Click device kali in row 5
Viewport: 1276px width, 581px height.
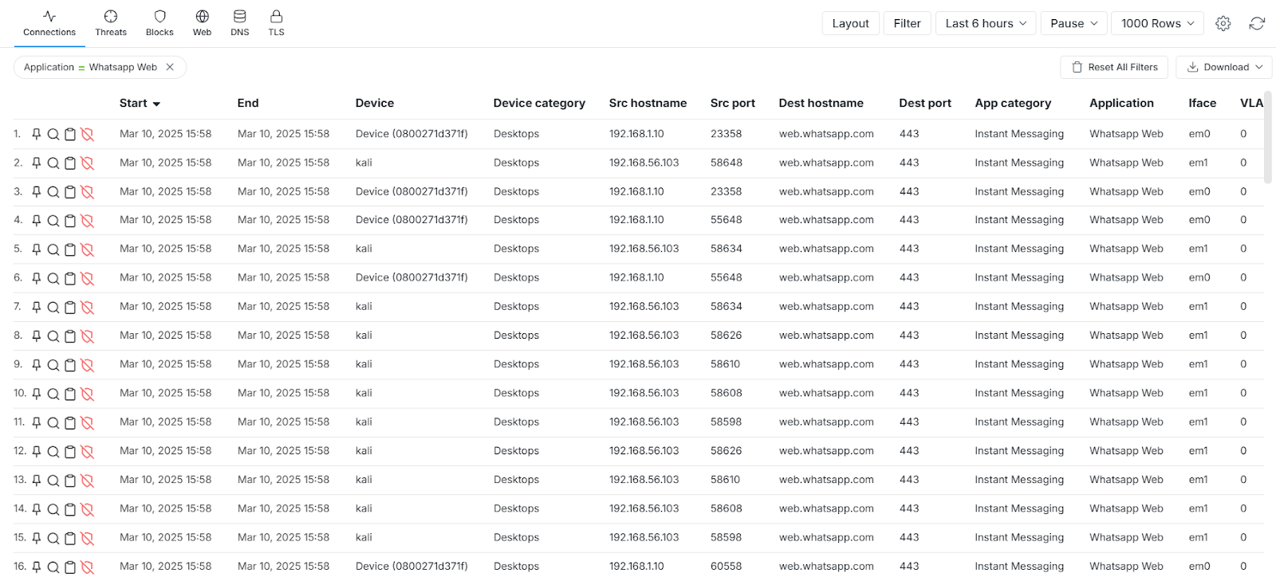tap(364, 249)
